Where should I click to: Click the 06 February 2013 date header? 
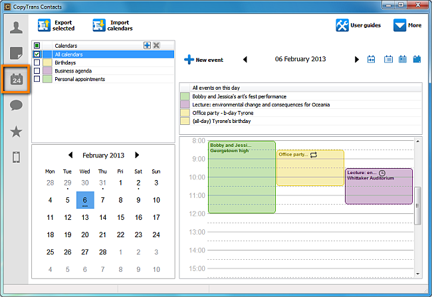click(300, 59)
